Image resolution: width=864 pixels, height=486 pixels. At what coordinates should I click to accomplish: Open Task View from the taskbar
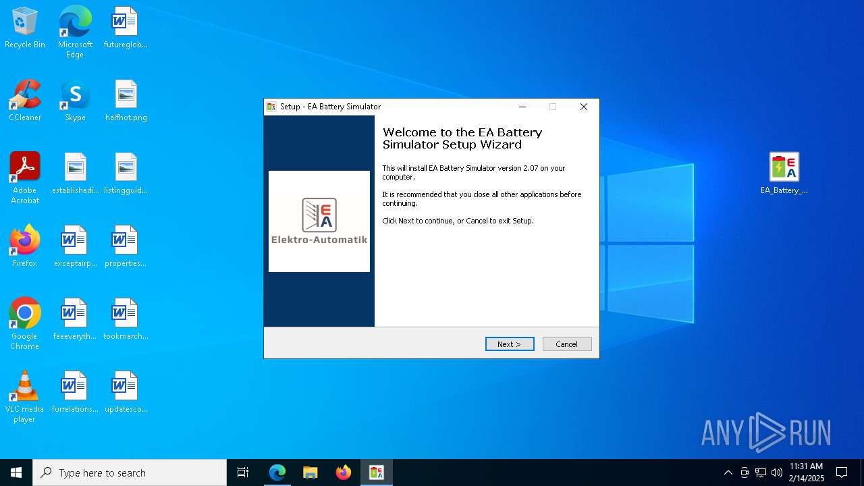(243, 473)
